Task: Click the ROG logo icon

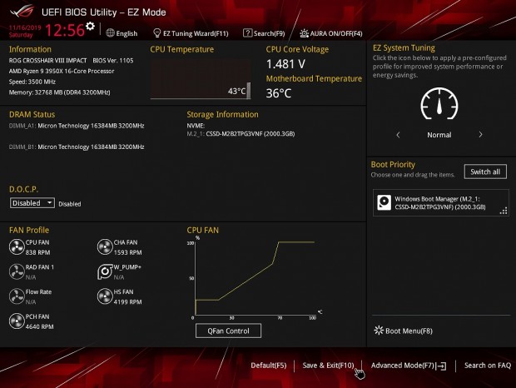Action: coord(22,12)
